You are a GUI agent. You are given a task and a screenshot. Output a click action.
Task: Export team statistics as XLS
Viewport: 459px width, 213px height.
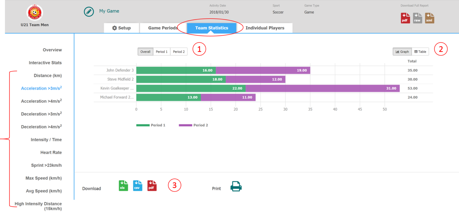click(x=123, y=185)
